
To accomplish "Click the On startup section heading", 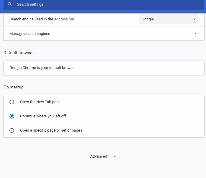I will [14, 87].
